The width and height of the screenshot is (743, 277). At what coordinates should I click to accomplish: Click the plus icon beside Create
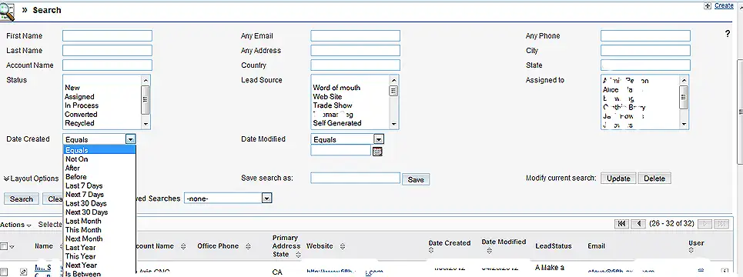708,5
